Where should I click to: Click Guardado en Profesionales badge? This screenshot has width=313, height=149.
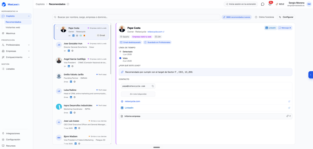[157, 42]
